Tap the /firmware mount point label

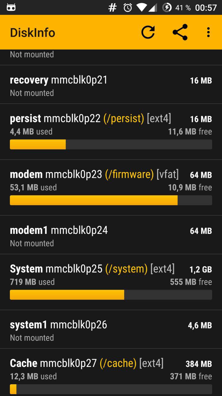pyautogui.click(x=129, y=174)
